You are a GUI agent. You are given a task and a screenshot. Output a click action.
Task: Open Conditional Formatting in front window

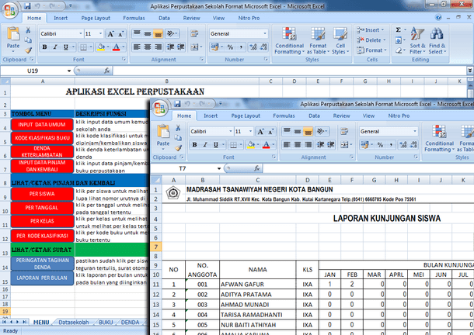pos(439,139)
